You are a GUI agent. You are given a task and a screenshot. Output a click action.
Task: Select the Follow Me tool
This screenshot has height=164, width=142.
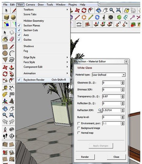12,74
